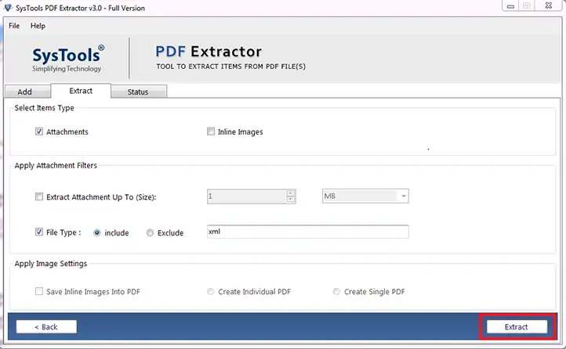566x349 pixels.
Task: Enable Extract Attachment Up To size filter
Action: point(39,196)
